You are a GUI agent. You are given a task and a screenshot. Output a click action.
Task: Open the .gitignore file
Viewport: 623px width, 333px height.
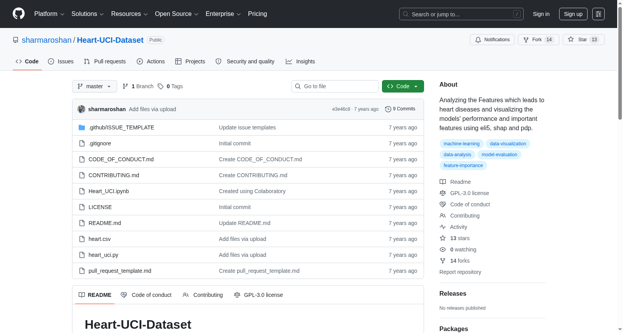click(100, 143)
